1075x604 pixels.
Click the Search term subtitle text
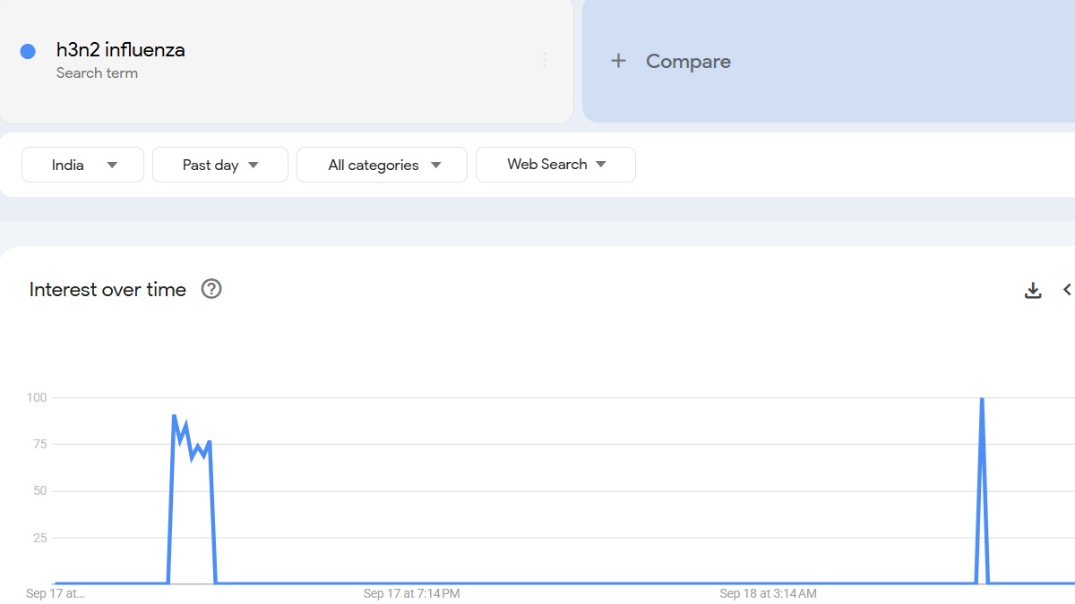point(97,73)
